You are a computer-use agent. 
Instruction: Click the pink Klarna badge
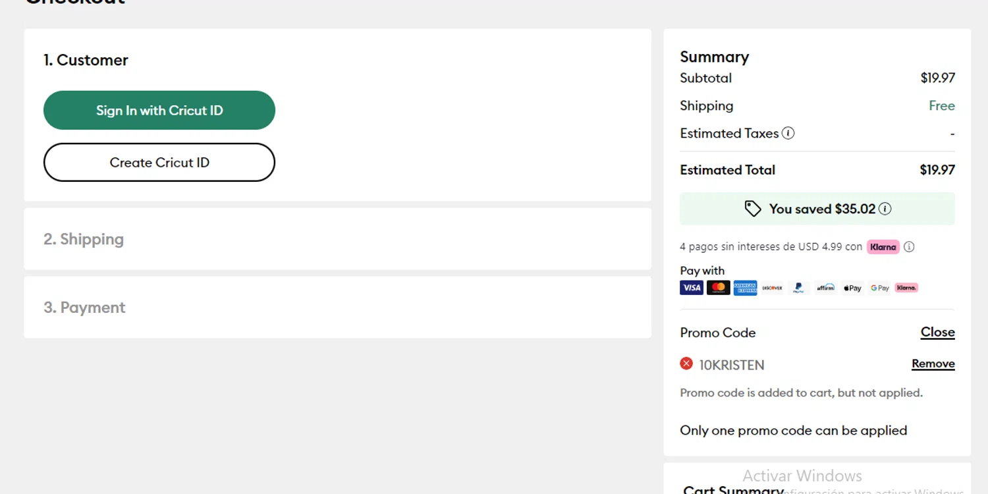(x=883, y=247)
